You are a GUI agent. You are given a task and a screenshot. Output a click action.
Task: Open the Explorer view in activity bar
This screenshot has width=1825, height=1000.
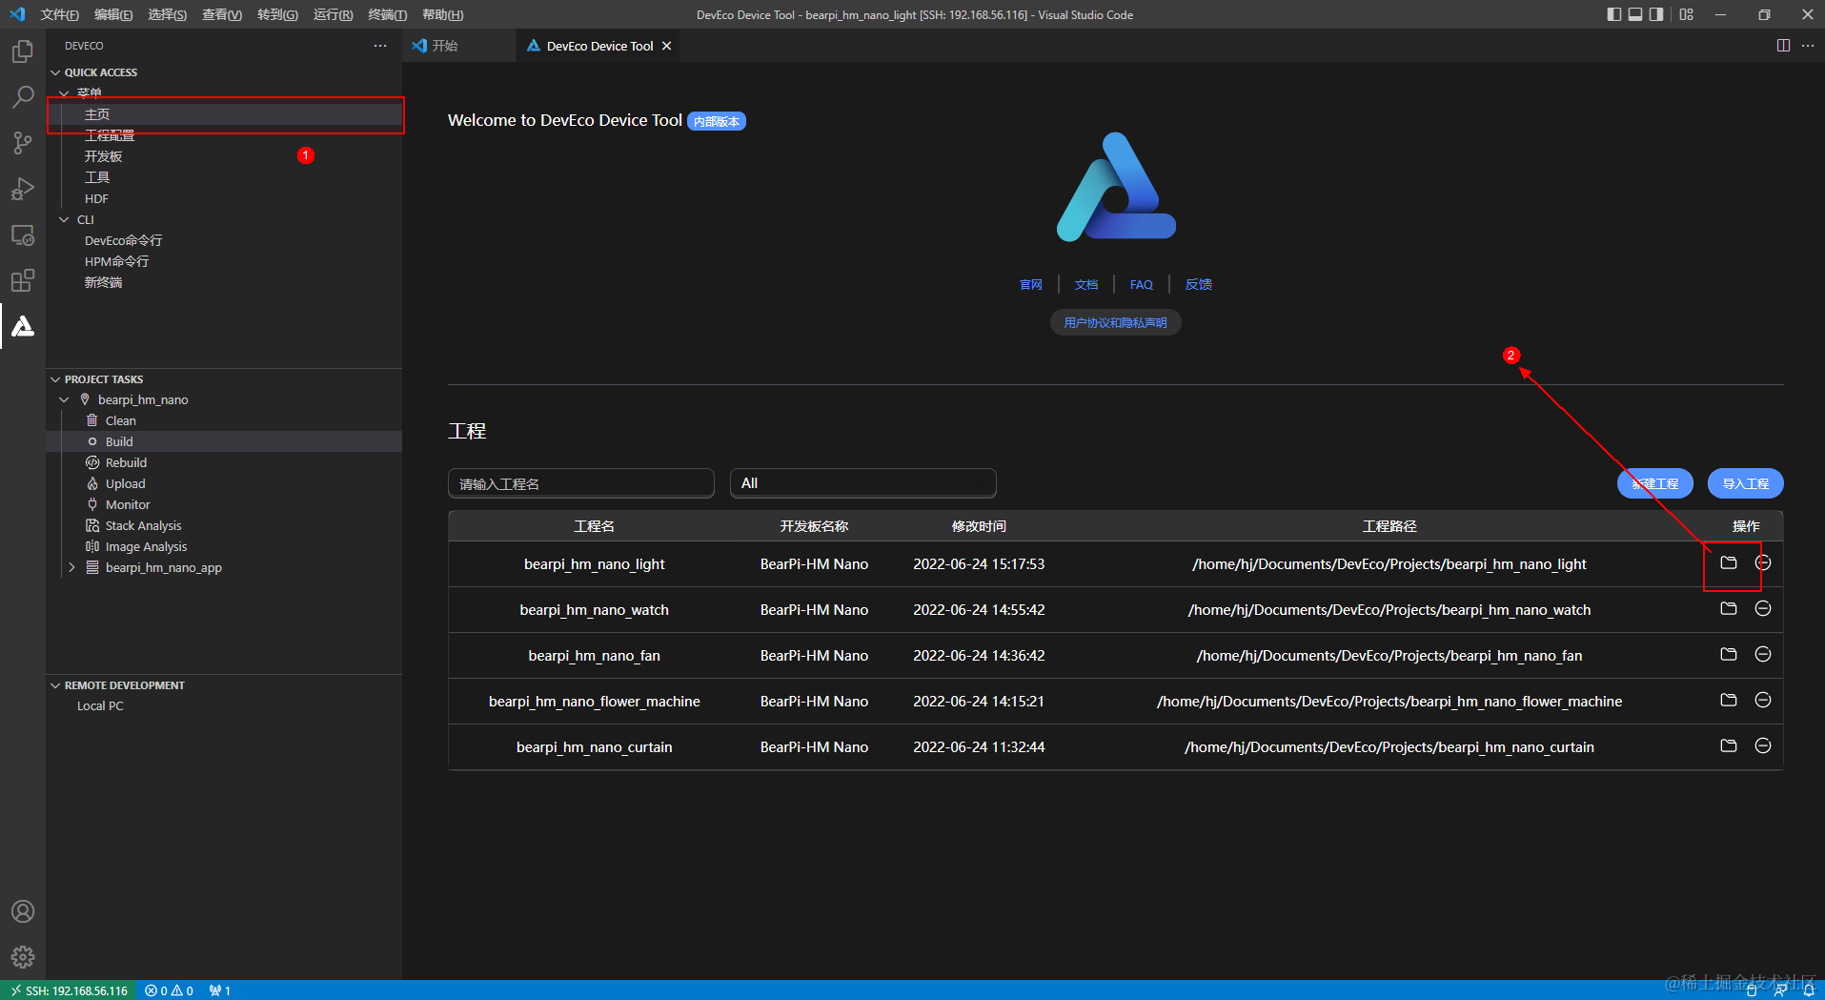click(x=23, y=51)
